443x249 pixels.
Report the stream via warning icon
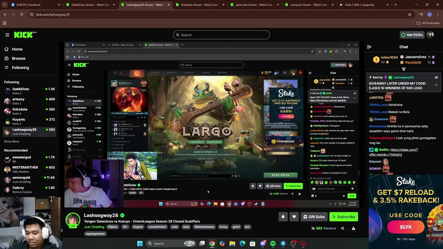(x=353, y=228)
